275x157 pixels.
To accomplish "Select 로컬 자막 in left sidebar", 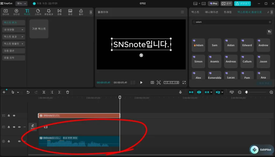I will (13, 58).
